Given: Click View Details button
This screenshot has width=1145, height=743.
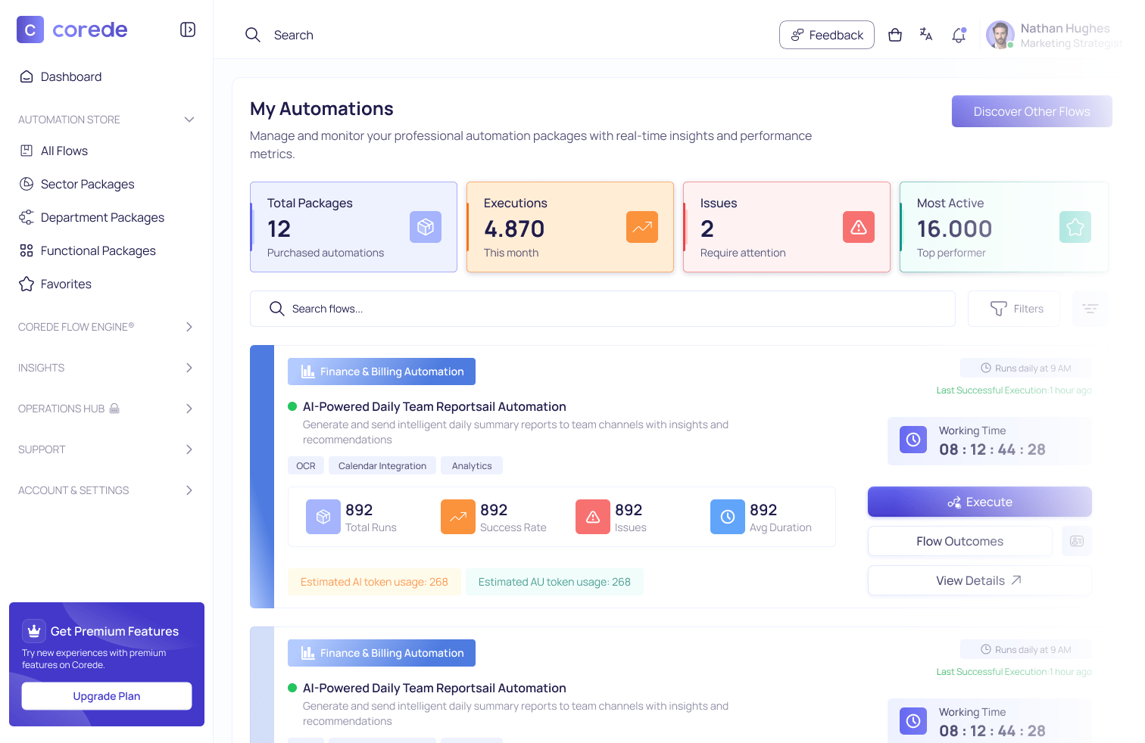Looking at the screenshot, I should 980,580.
